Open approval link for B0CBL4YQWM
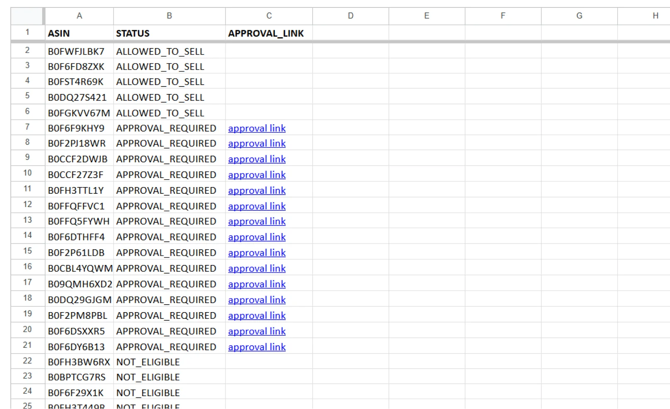Screen dimensions: 670x409 [257, 269]
